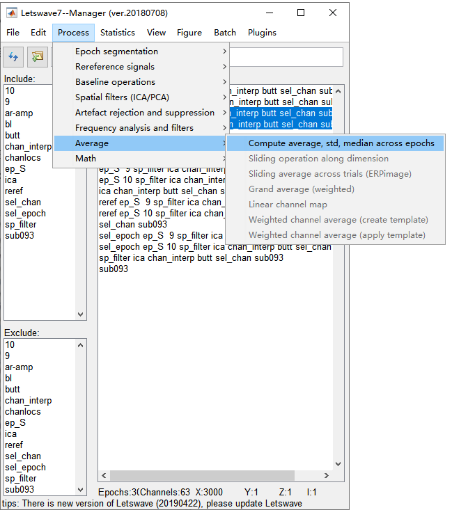The width and height of the screenshot is (452, 510).
Task: Choose Weighted channel average (create template)
Action: [336, 220]
